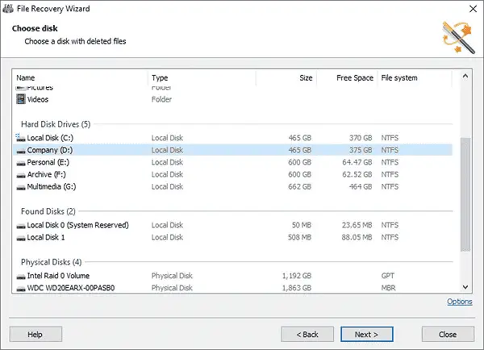Select the Personal (E:) disk name
The height and width of the screenshot is (350, 484).
point(48,162)
